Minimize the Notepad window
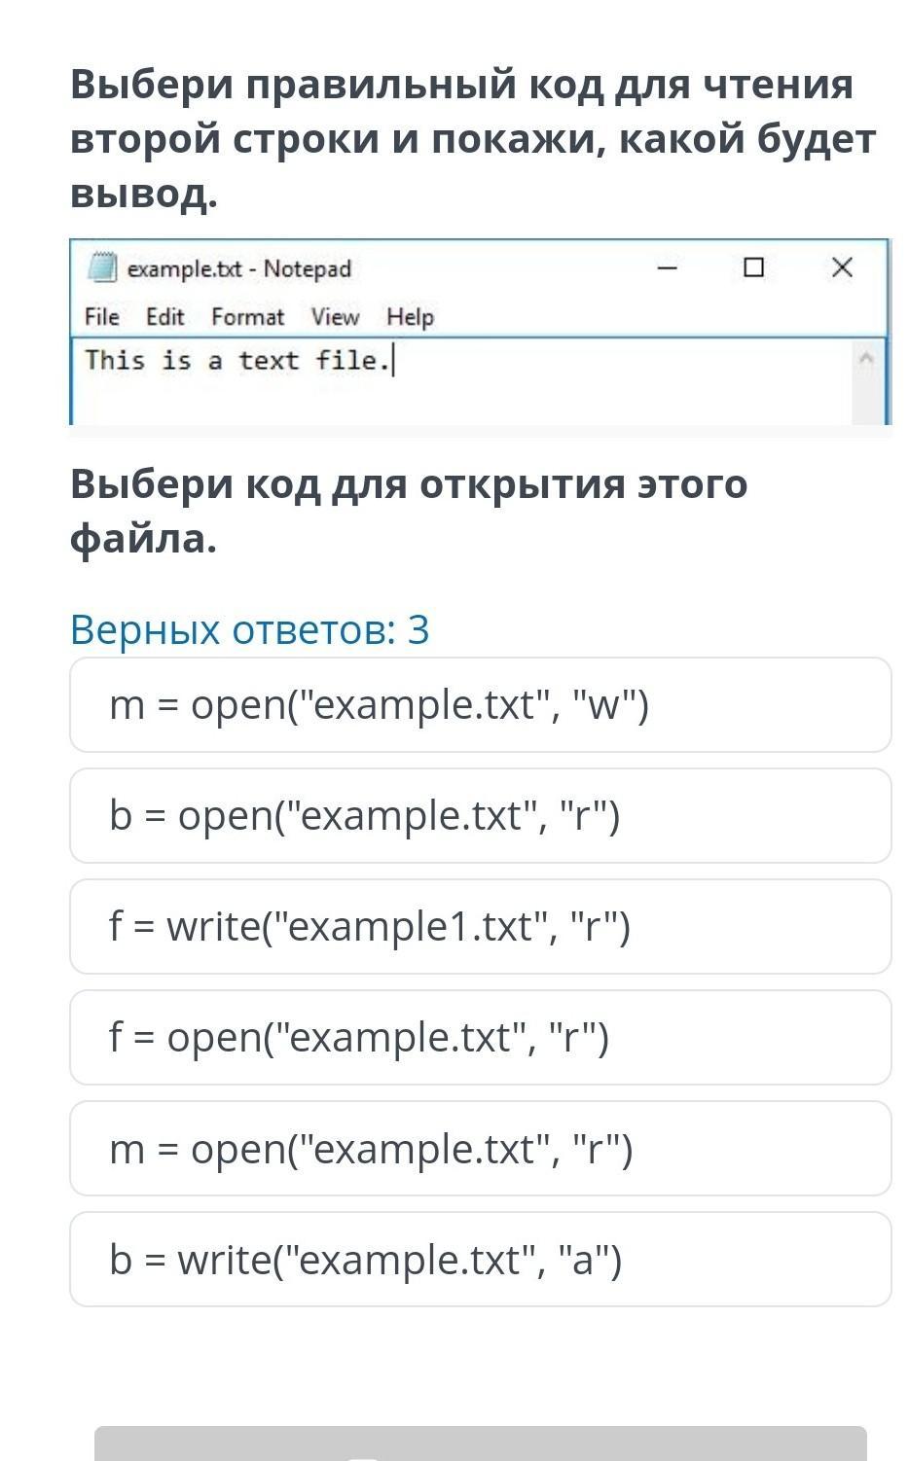The width and height of the screenshot is (909, 1461). (x=667, y=267)
